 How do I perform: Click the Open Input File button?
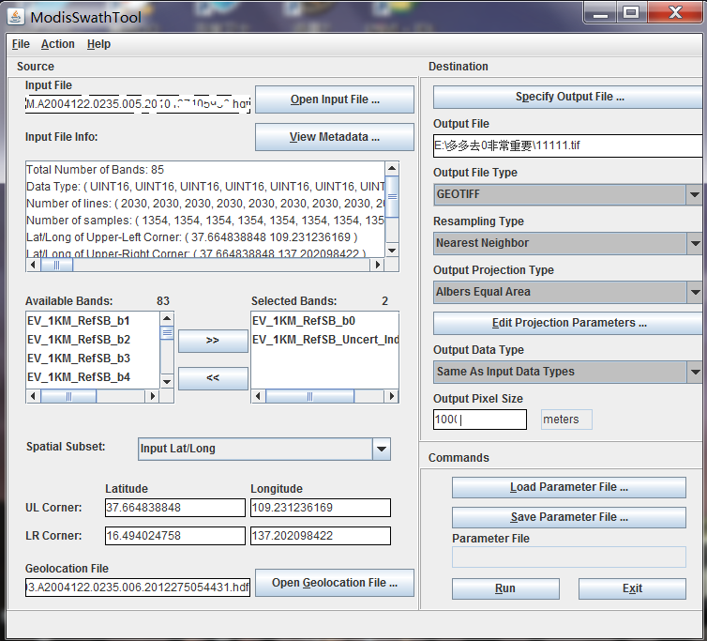[x=334, y=99]
